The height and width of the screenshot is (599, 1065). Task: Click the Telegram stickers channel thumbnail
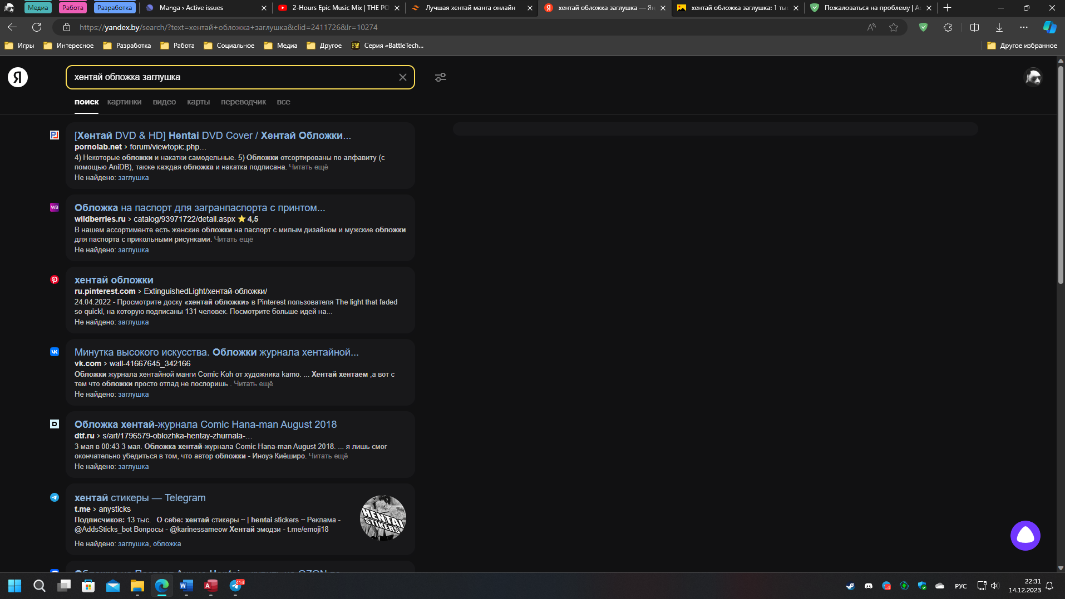[383, 518]
